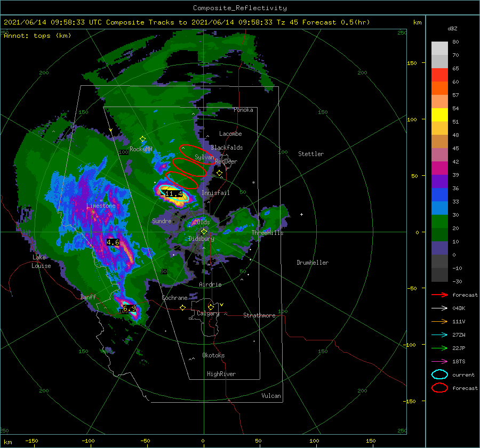Click the yellow diamond marker near RockyMH

tap(142, 139)
